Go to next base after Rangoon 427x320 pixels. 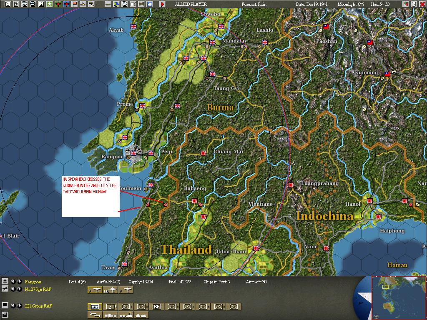click(x=19, y=282)
